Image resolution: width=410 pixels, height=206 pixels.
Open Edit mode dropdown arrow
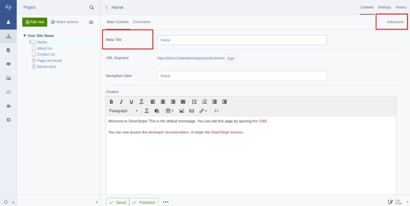407,202
